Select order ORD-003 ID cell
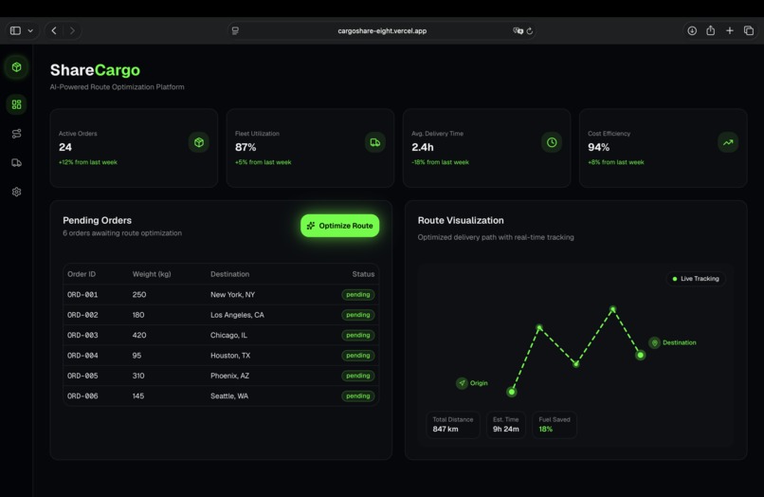 [x=82, y=335]
